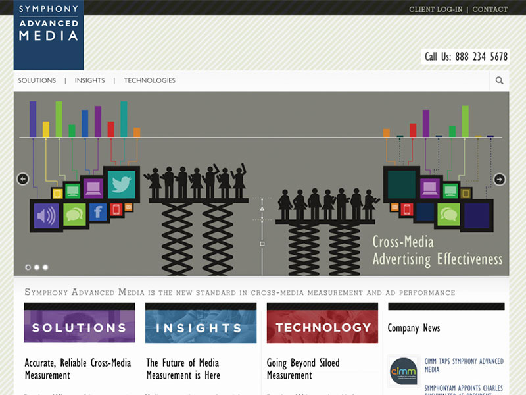Open the Solutions menu item
Image resolution: width=526 pixels, height=395 pixels.
[x=37, y=80]
